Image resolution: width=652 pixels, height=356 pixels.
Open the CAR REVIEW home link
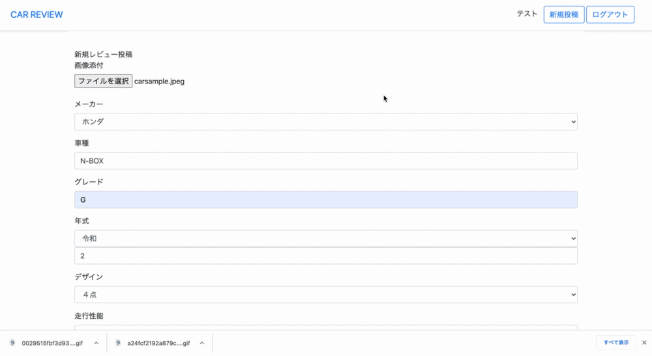click(x=37, y=14)
